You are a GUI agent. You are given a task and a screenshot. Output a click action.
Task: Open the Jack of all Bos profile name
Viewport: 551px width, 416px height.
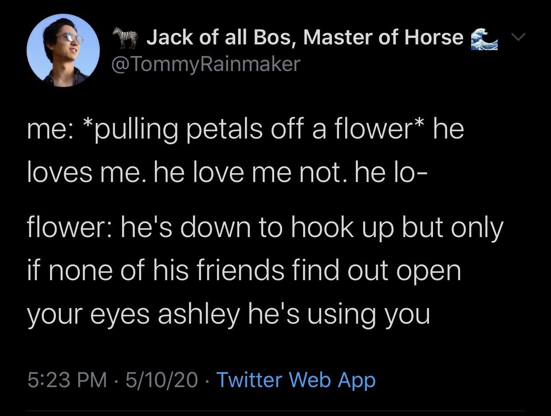(x=304, y=37)
